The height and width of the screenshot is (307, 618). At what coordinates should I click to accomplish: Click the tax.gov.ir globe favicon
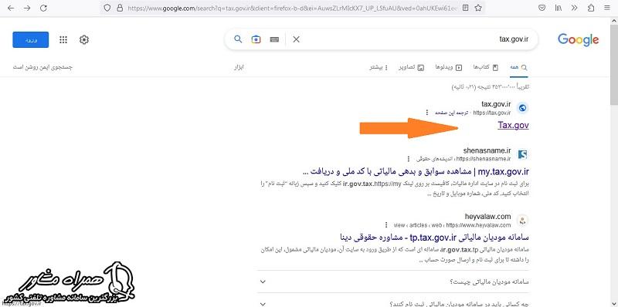[x=523, y=108]
